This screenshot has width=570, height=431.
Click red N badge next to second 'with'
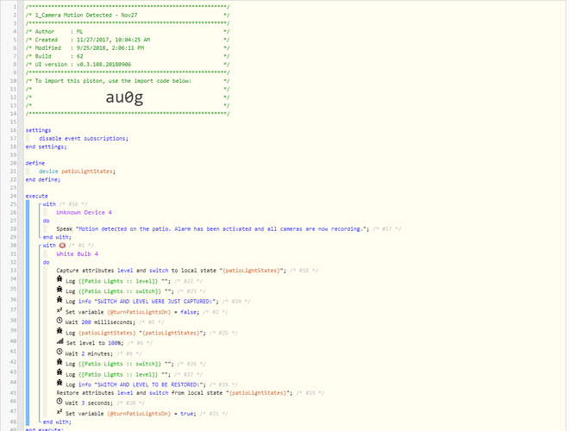62,246
